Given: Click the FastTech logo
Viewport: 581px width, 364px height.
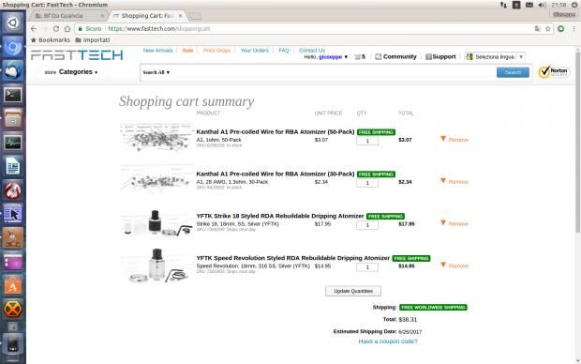Looking at the screenshot, I should click(x=77, y=55).
